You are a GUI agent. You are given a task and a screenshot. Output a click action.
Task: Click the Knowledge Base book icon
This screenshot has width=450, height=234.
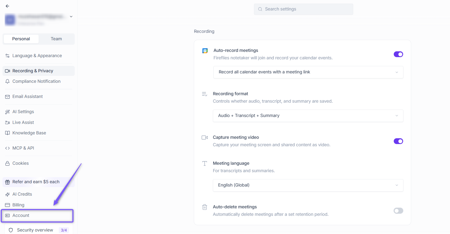(x=7, y=133)
